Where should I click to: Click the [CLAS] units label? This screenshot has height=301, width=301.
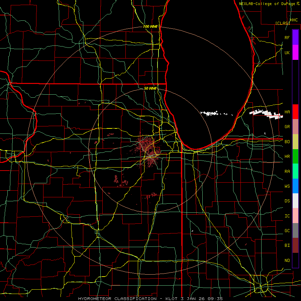[282, 23]
